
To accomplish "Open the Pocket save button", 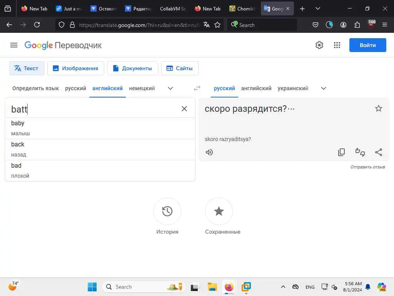I will click(x=316, y=25).
